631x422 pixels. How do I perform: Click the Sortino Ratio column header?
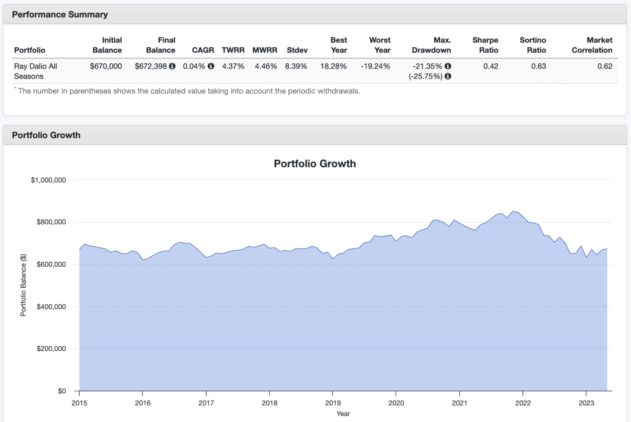533,45
